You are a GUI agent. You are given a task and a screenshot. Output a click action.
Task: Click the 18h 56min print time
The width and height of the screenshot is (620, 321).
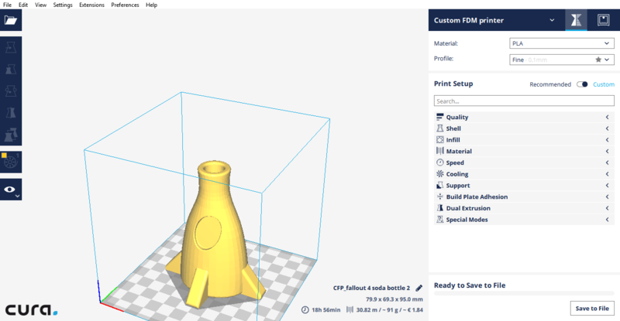coord(325,309)
